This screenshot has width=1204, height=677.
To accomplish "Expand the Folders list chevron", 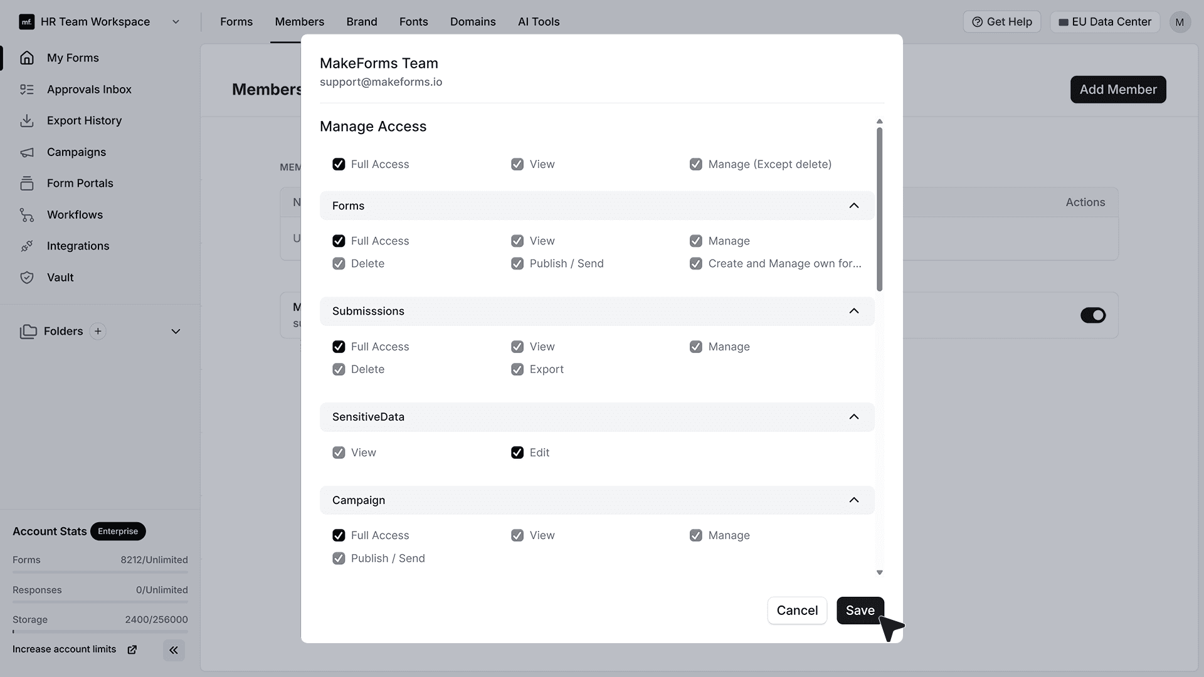I will 176,332.
